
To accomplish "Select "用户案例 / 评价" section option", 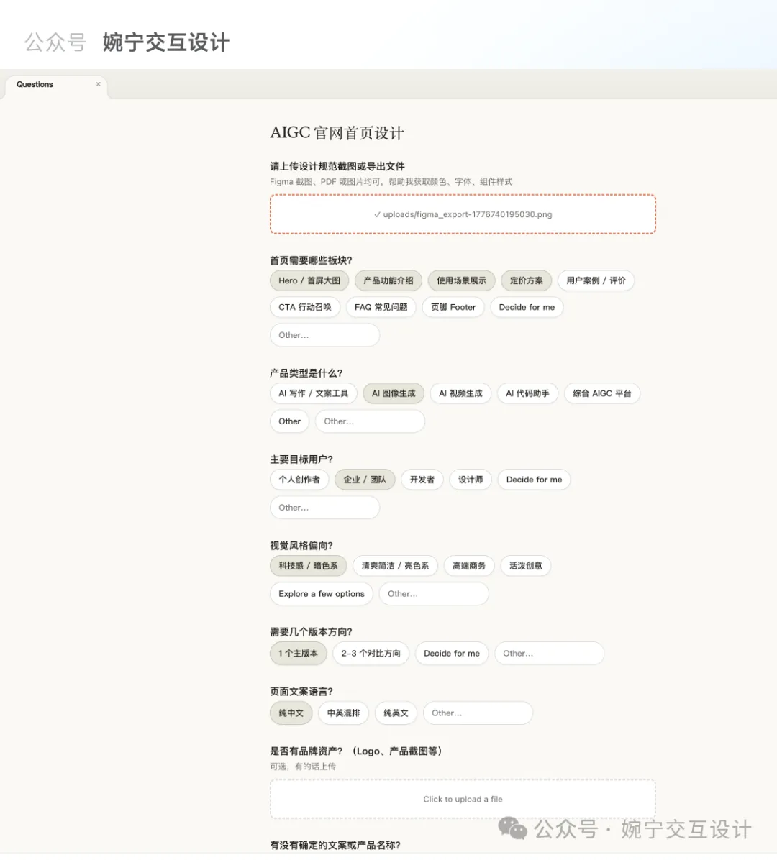I will [x=596, y=280].
